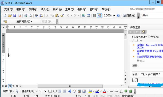The image size is (163, 97).
Task: Expand the 所有词条 dropdown
Action: [x=31, y=22]
